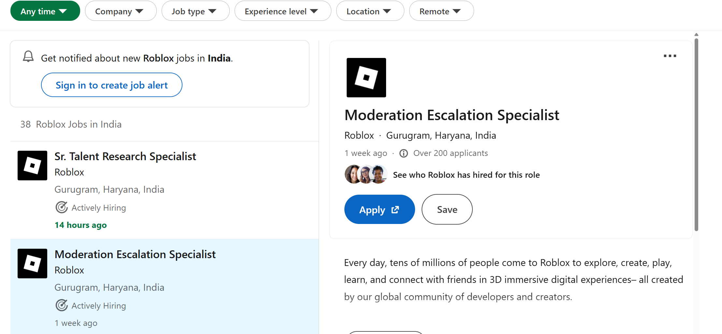Click the notification bell icon
The height and width of the screenshot is (334, 722).
point(28,57)
